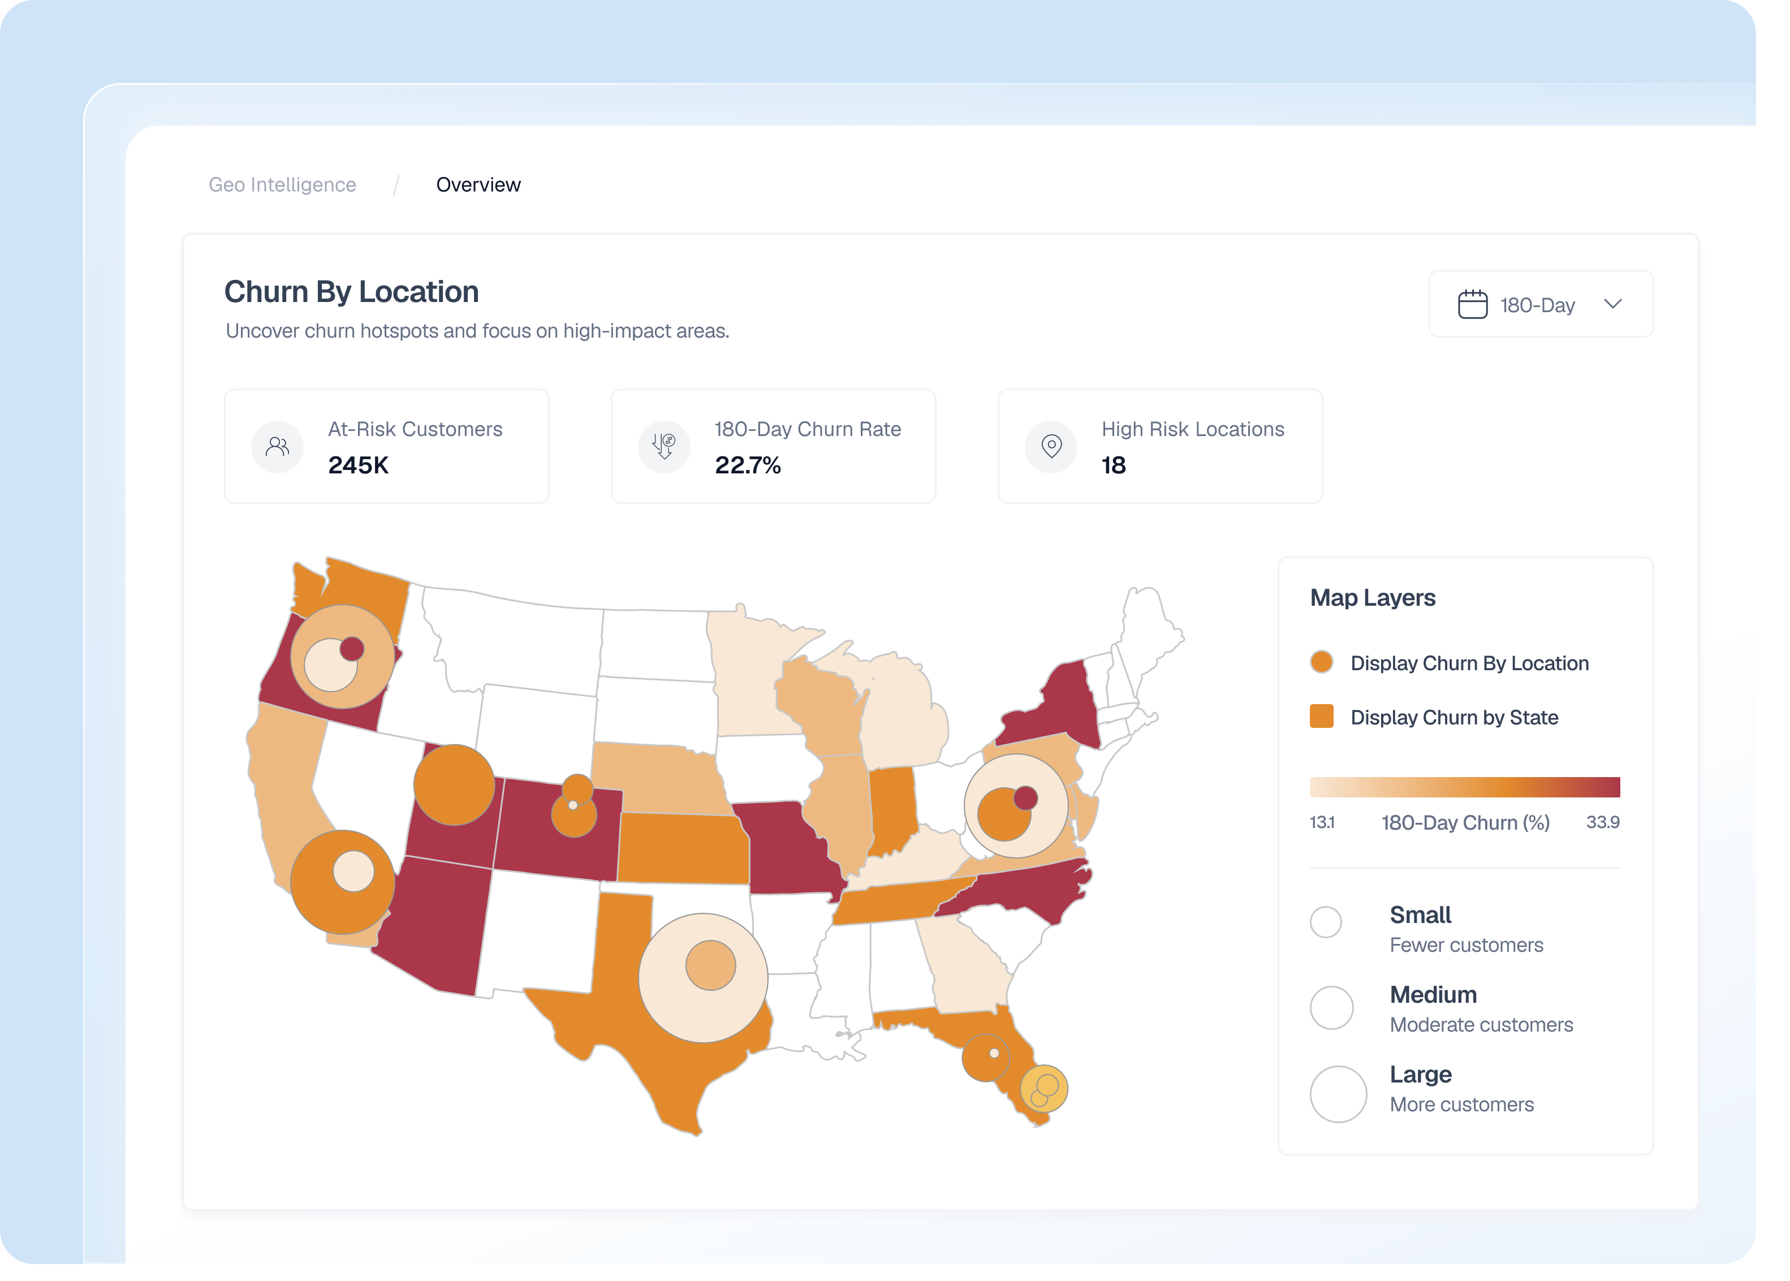The height and width of the screenshot is (1281, 1790).
Task: Open the High Risk Locations card
Action: tap(1159, 446)
